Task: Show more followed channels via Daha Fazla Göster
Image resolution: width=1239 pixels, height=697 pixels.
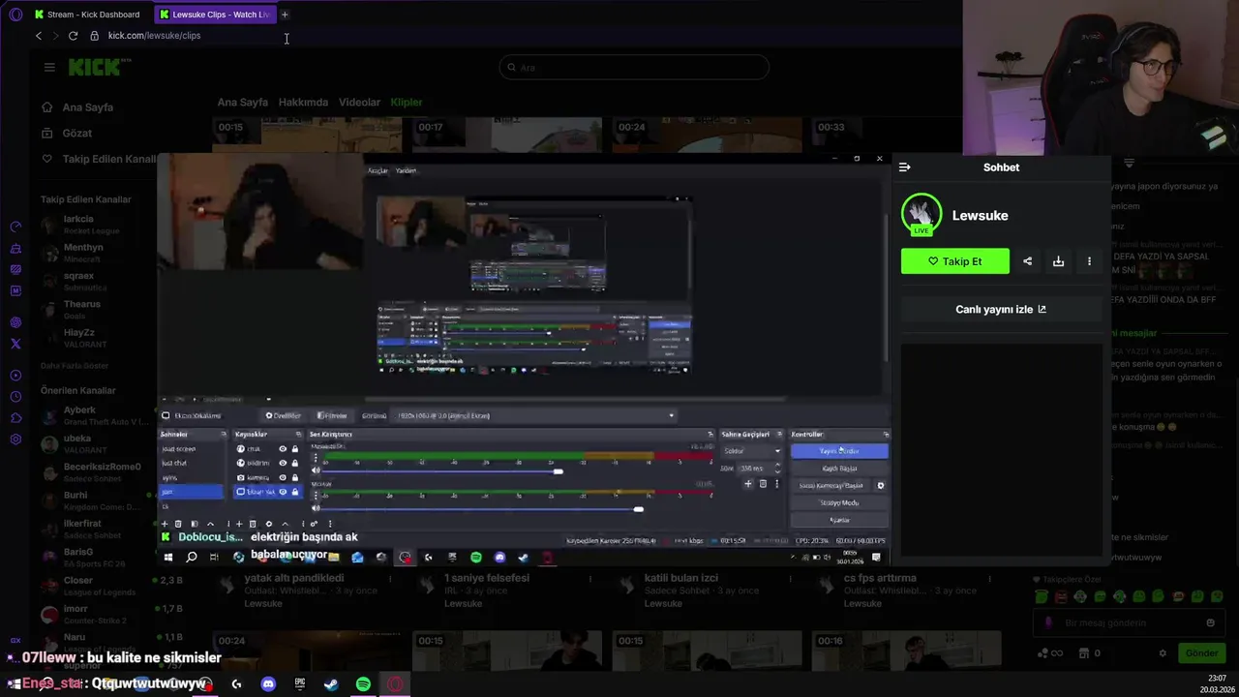Action: click(75, 366)
